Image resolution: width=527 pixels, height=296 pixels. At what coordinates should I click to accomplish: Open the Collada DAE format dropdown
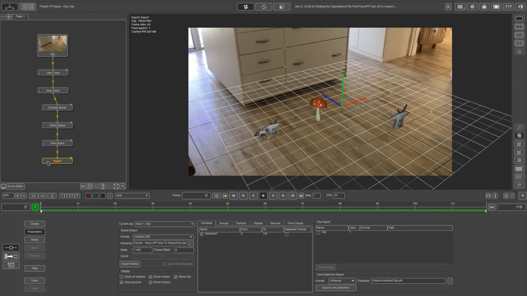point(163,237)
